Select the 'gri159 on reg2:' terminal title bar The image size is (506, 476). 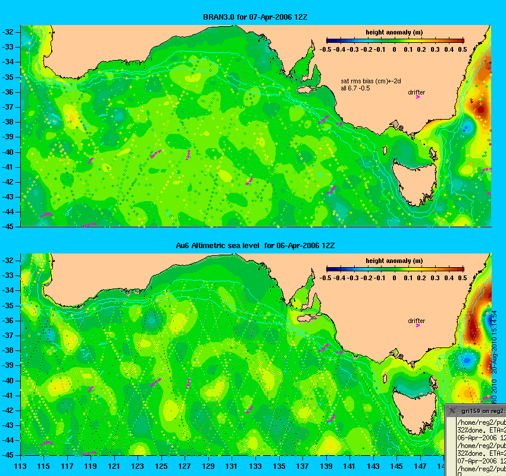point(476,411)
